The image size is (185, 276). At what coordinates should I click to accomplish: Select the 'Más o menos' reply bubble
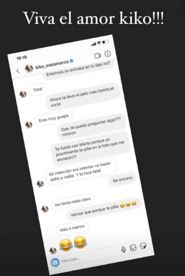click(x=72, y=228)
